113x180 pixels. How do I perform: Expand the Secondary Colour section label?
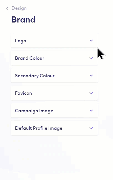[35, 76]
